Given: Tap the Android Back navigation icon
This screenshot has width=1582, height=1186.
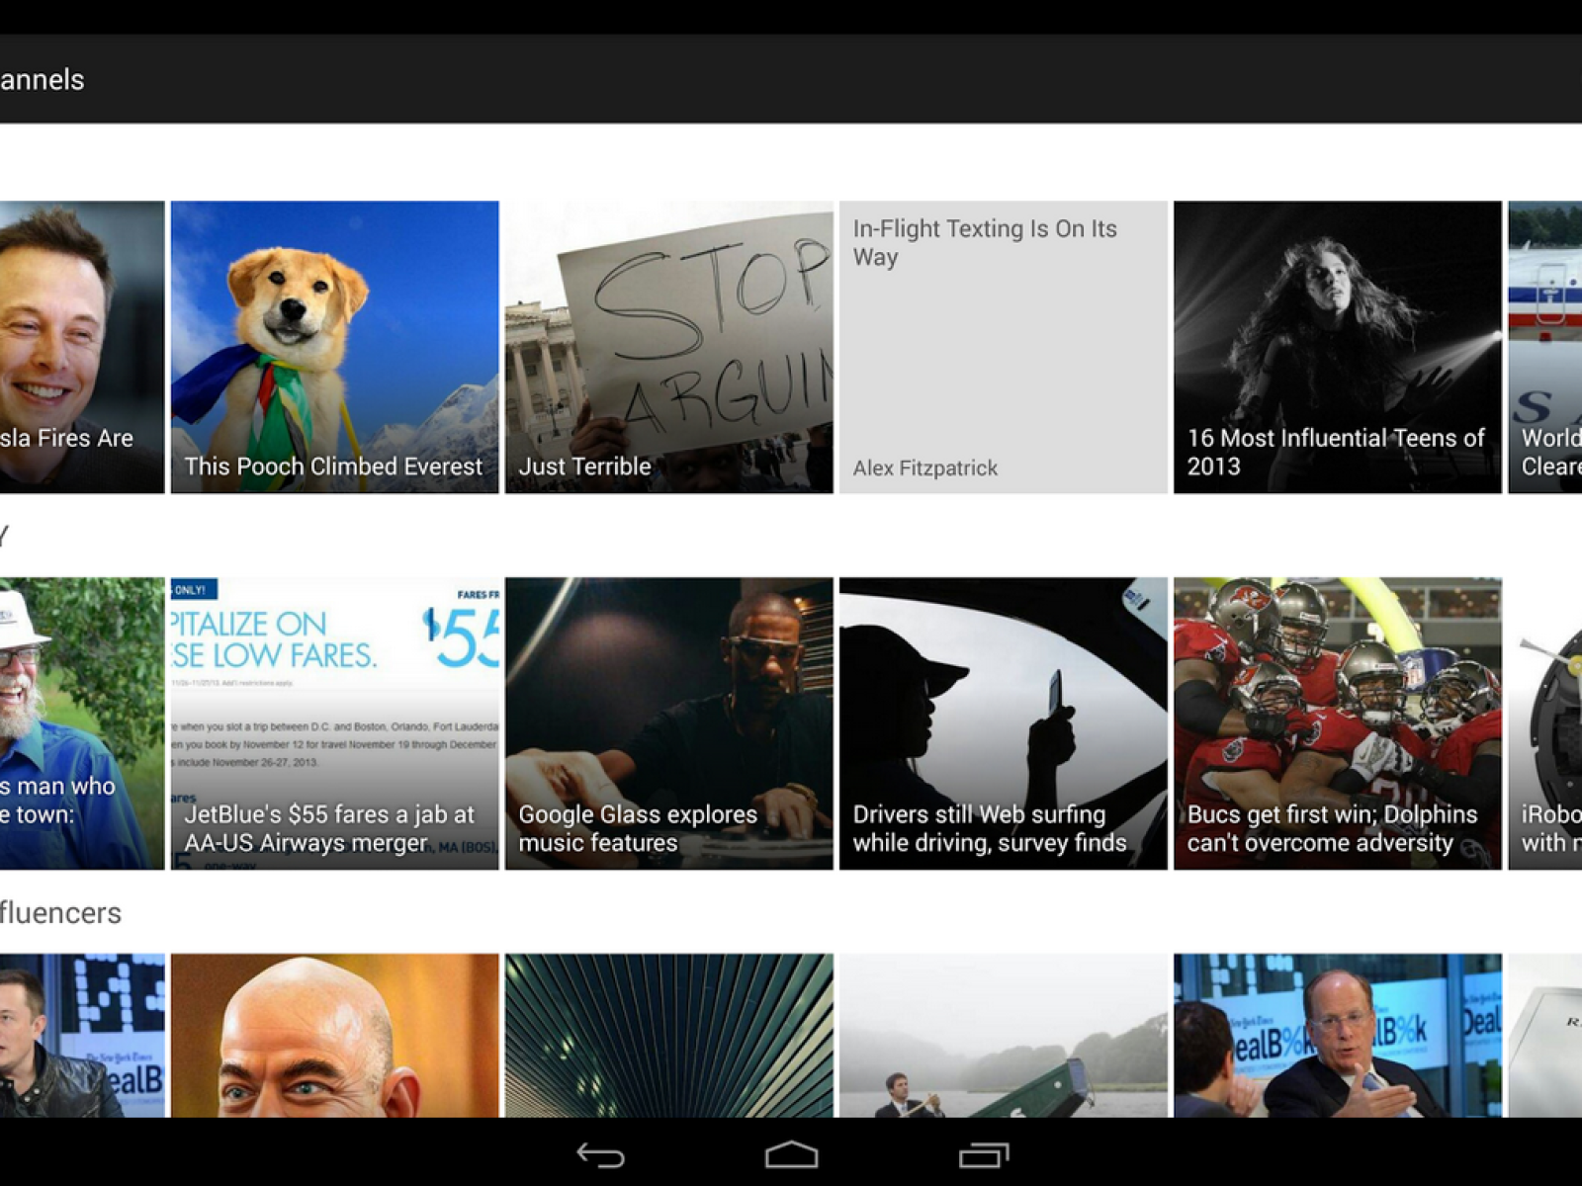Looking at the screenshot, I should [x=600, y=1154].
